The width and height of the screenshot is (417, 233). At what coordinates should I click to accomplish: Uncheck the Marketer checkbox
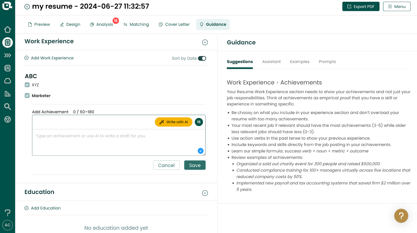pos(27,96)
